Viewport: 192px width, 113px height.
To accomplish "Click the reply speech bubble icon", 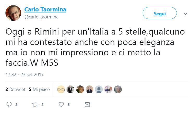I will click(x=9, y=104).
